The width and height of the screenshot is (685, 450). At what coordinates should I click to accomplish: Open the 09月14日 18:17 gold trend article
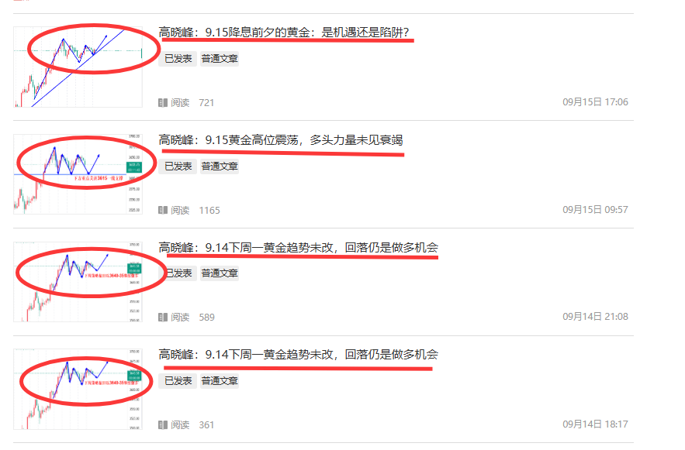coord(299,355)
